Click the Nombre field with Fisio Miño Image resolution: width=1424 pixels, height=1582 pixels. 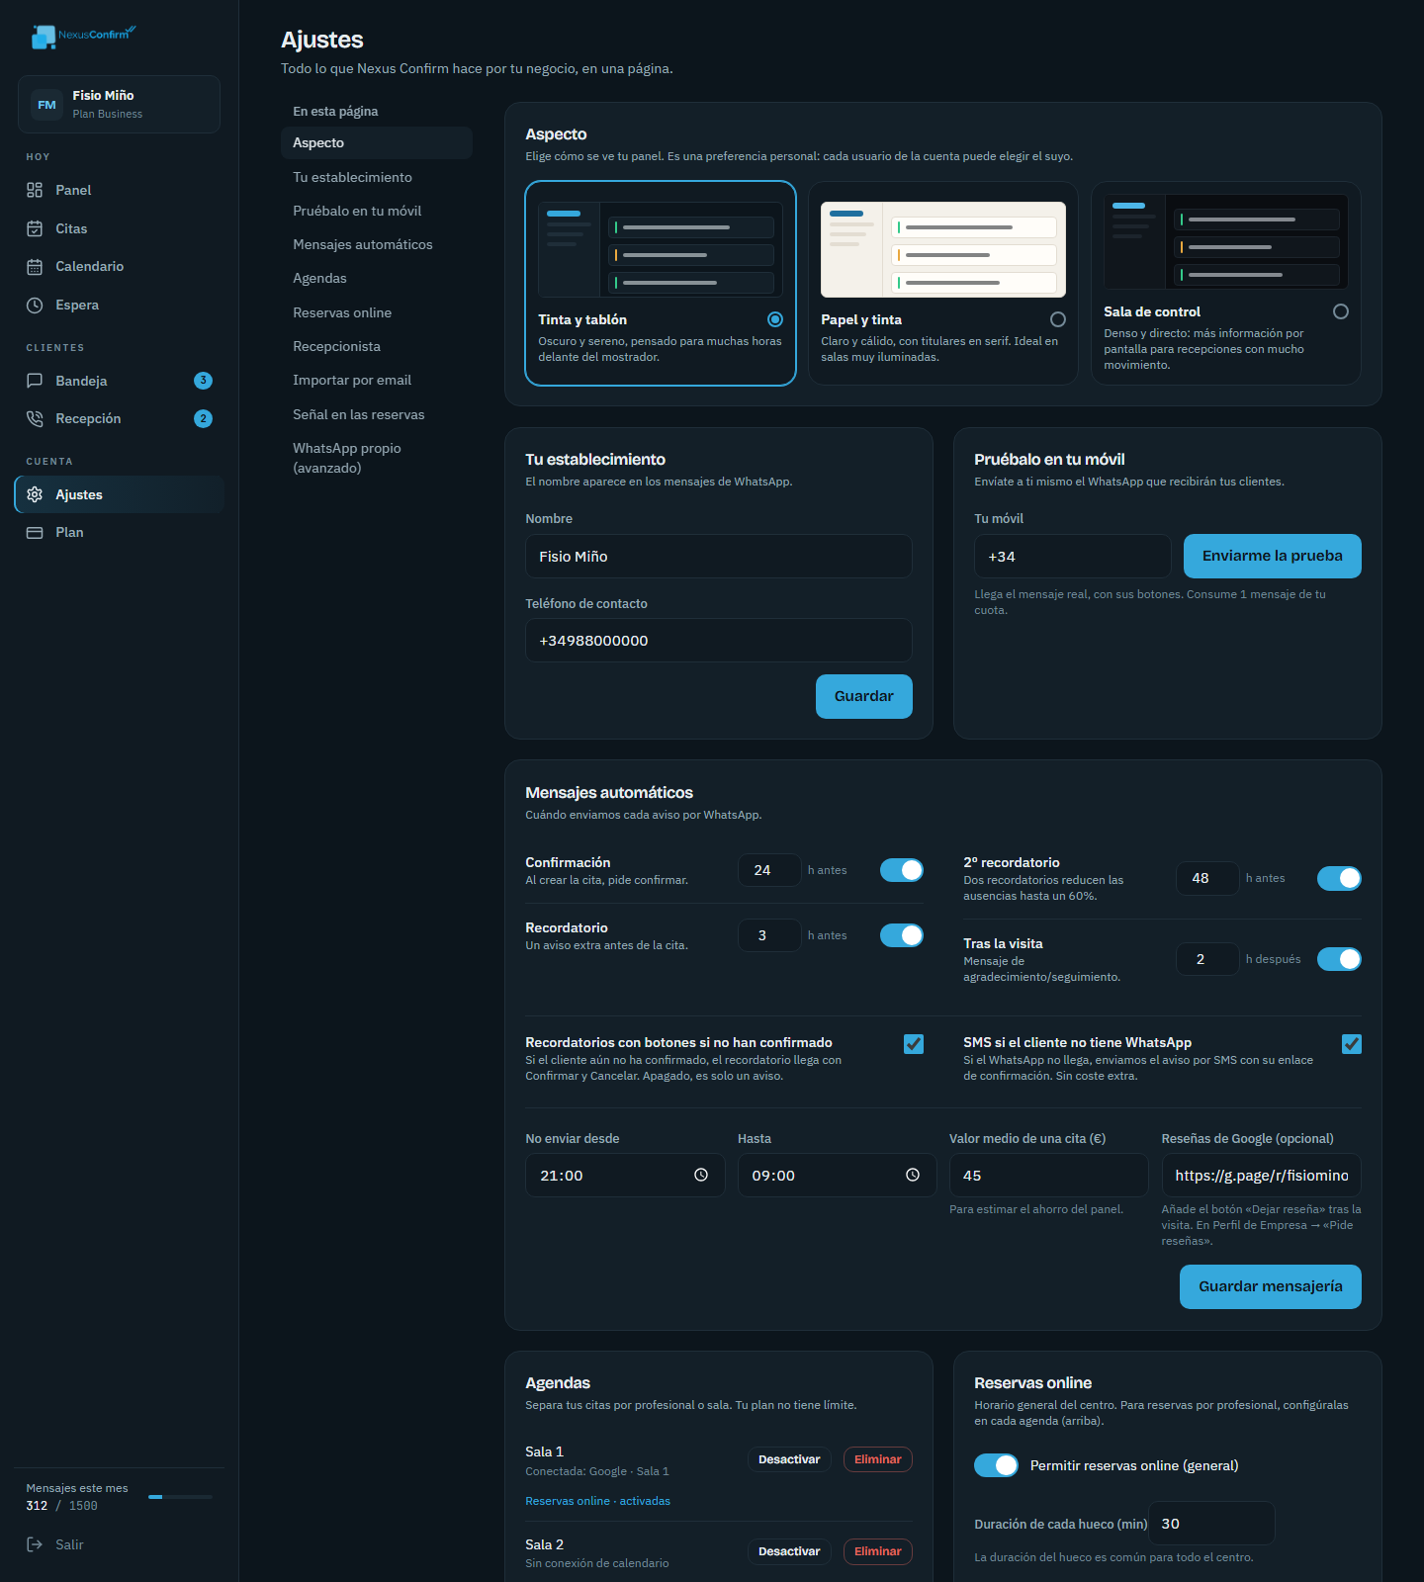click(x=719, y=557)
